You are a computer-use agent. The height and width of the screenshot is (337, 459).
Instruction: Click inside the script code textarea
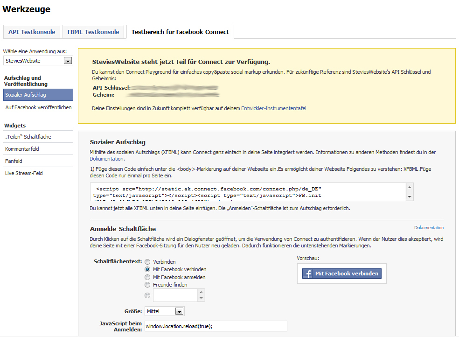coord(248,192)
